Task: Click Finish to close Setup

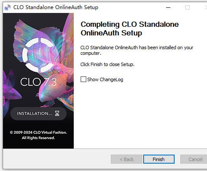Action: click(159, 159)
